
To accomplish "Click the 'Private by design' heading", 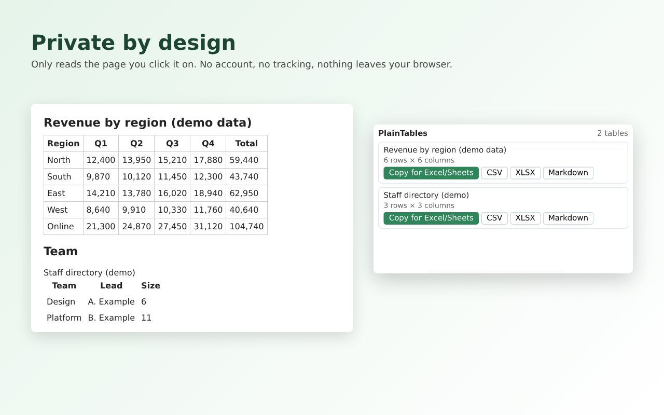I will coord(133,43).
